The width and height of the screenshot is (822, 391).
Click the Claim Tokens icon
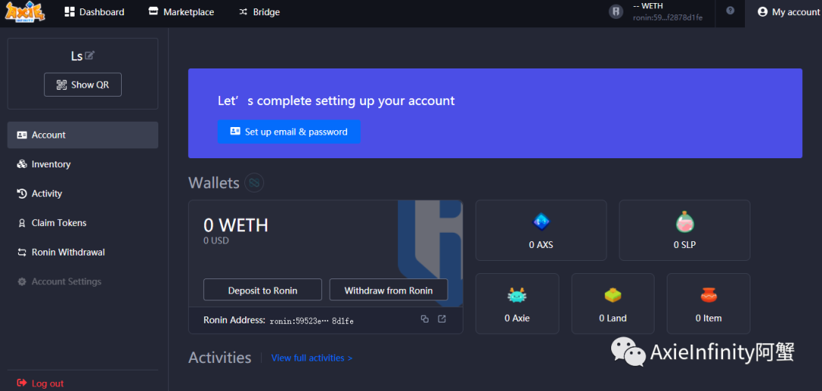pos(22,223)
